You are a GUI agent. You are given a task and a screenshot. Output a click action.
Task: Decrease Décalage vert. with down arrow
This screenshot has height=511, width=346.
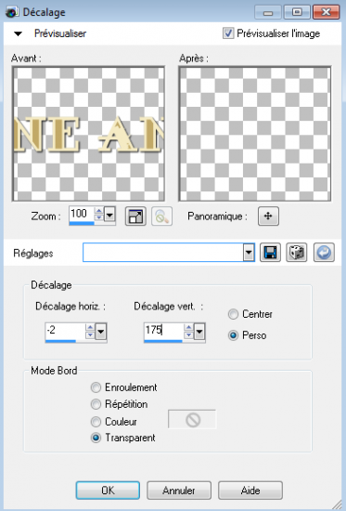[189, 335]
